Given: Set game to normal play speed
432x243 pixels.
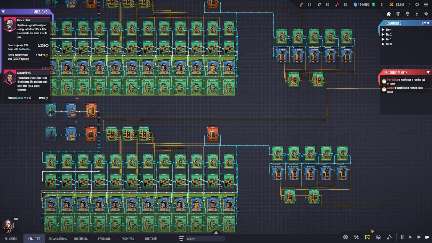Looking at the screenshot, I should (410, 237).
